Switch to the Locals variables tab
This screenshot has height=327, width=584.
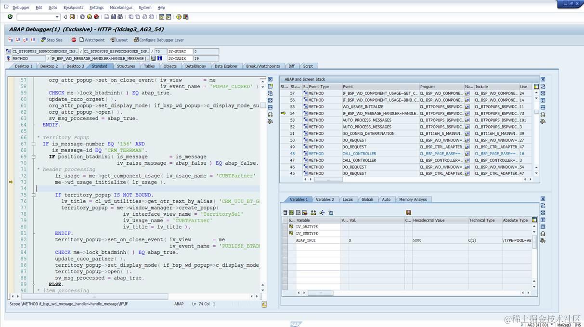(x=348, y=199)
